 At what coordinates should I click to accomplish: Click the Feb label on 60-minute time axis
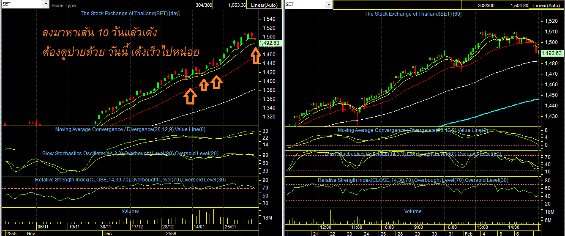[x=469, y=233]
